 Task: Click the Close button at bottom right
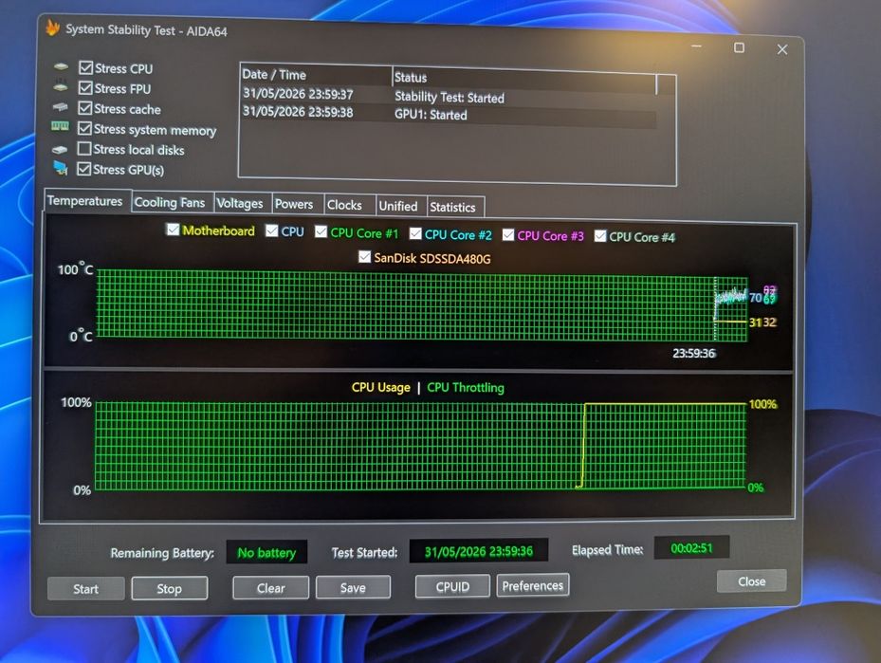(751, 581)
